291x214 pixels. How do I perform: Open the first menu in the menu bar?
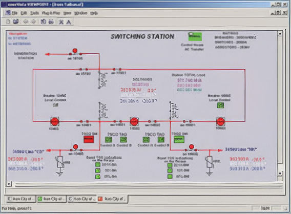click(x=15, y=13)
